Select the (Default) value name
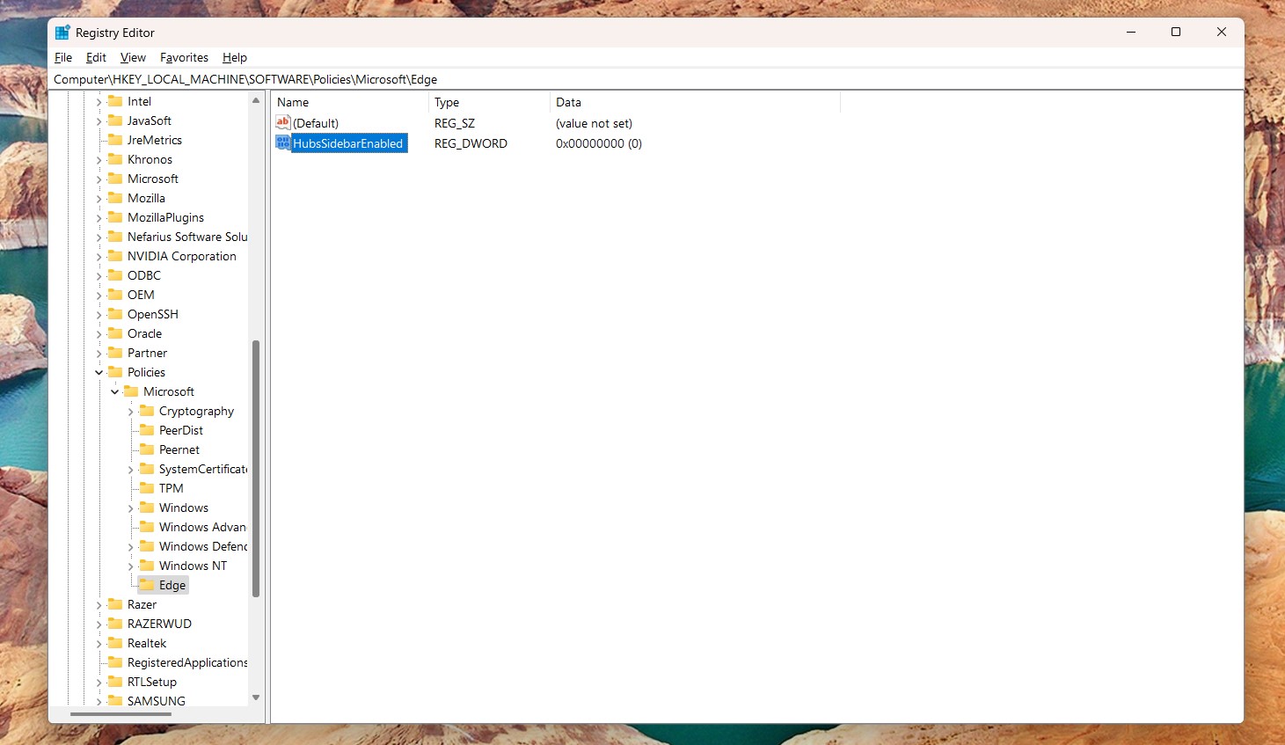Screen dimensions: 1285x745 pos(316,123)
